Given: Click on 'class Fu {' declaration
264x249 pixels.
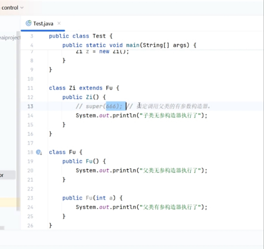Looking at the screenshot, I should tap(66, 152).
